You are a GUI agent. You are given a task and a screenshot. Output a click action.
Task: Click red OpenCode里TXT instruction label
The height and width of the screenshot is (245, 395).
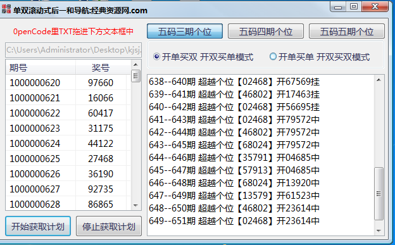tap(73, 32)
